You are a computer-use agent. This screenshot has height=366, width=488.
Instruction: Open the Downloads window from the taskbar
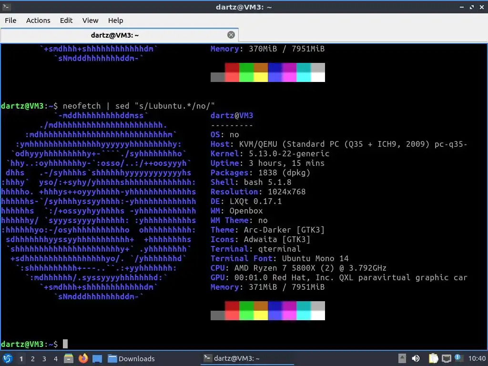131,358
